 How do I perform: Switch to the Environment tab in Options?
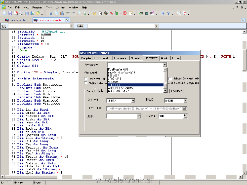121,58
